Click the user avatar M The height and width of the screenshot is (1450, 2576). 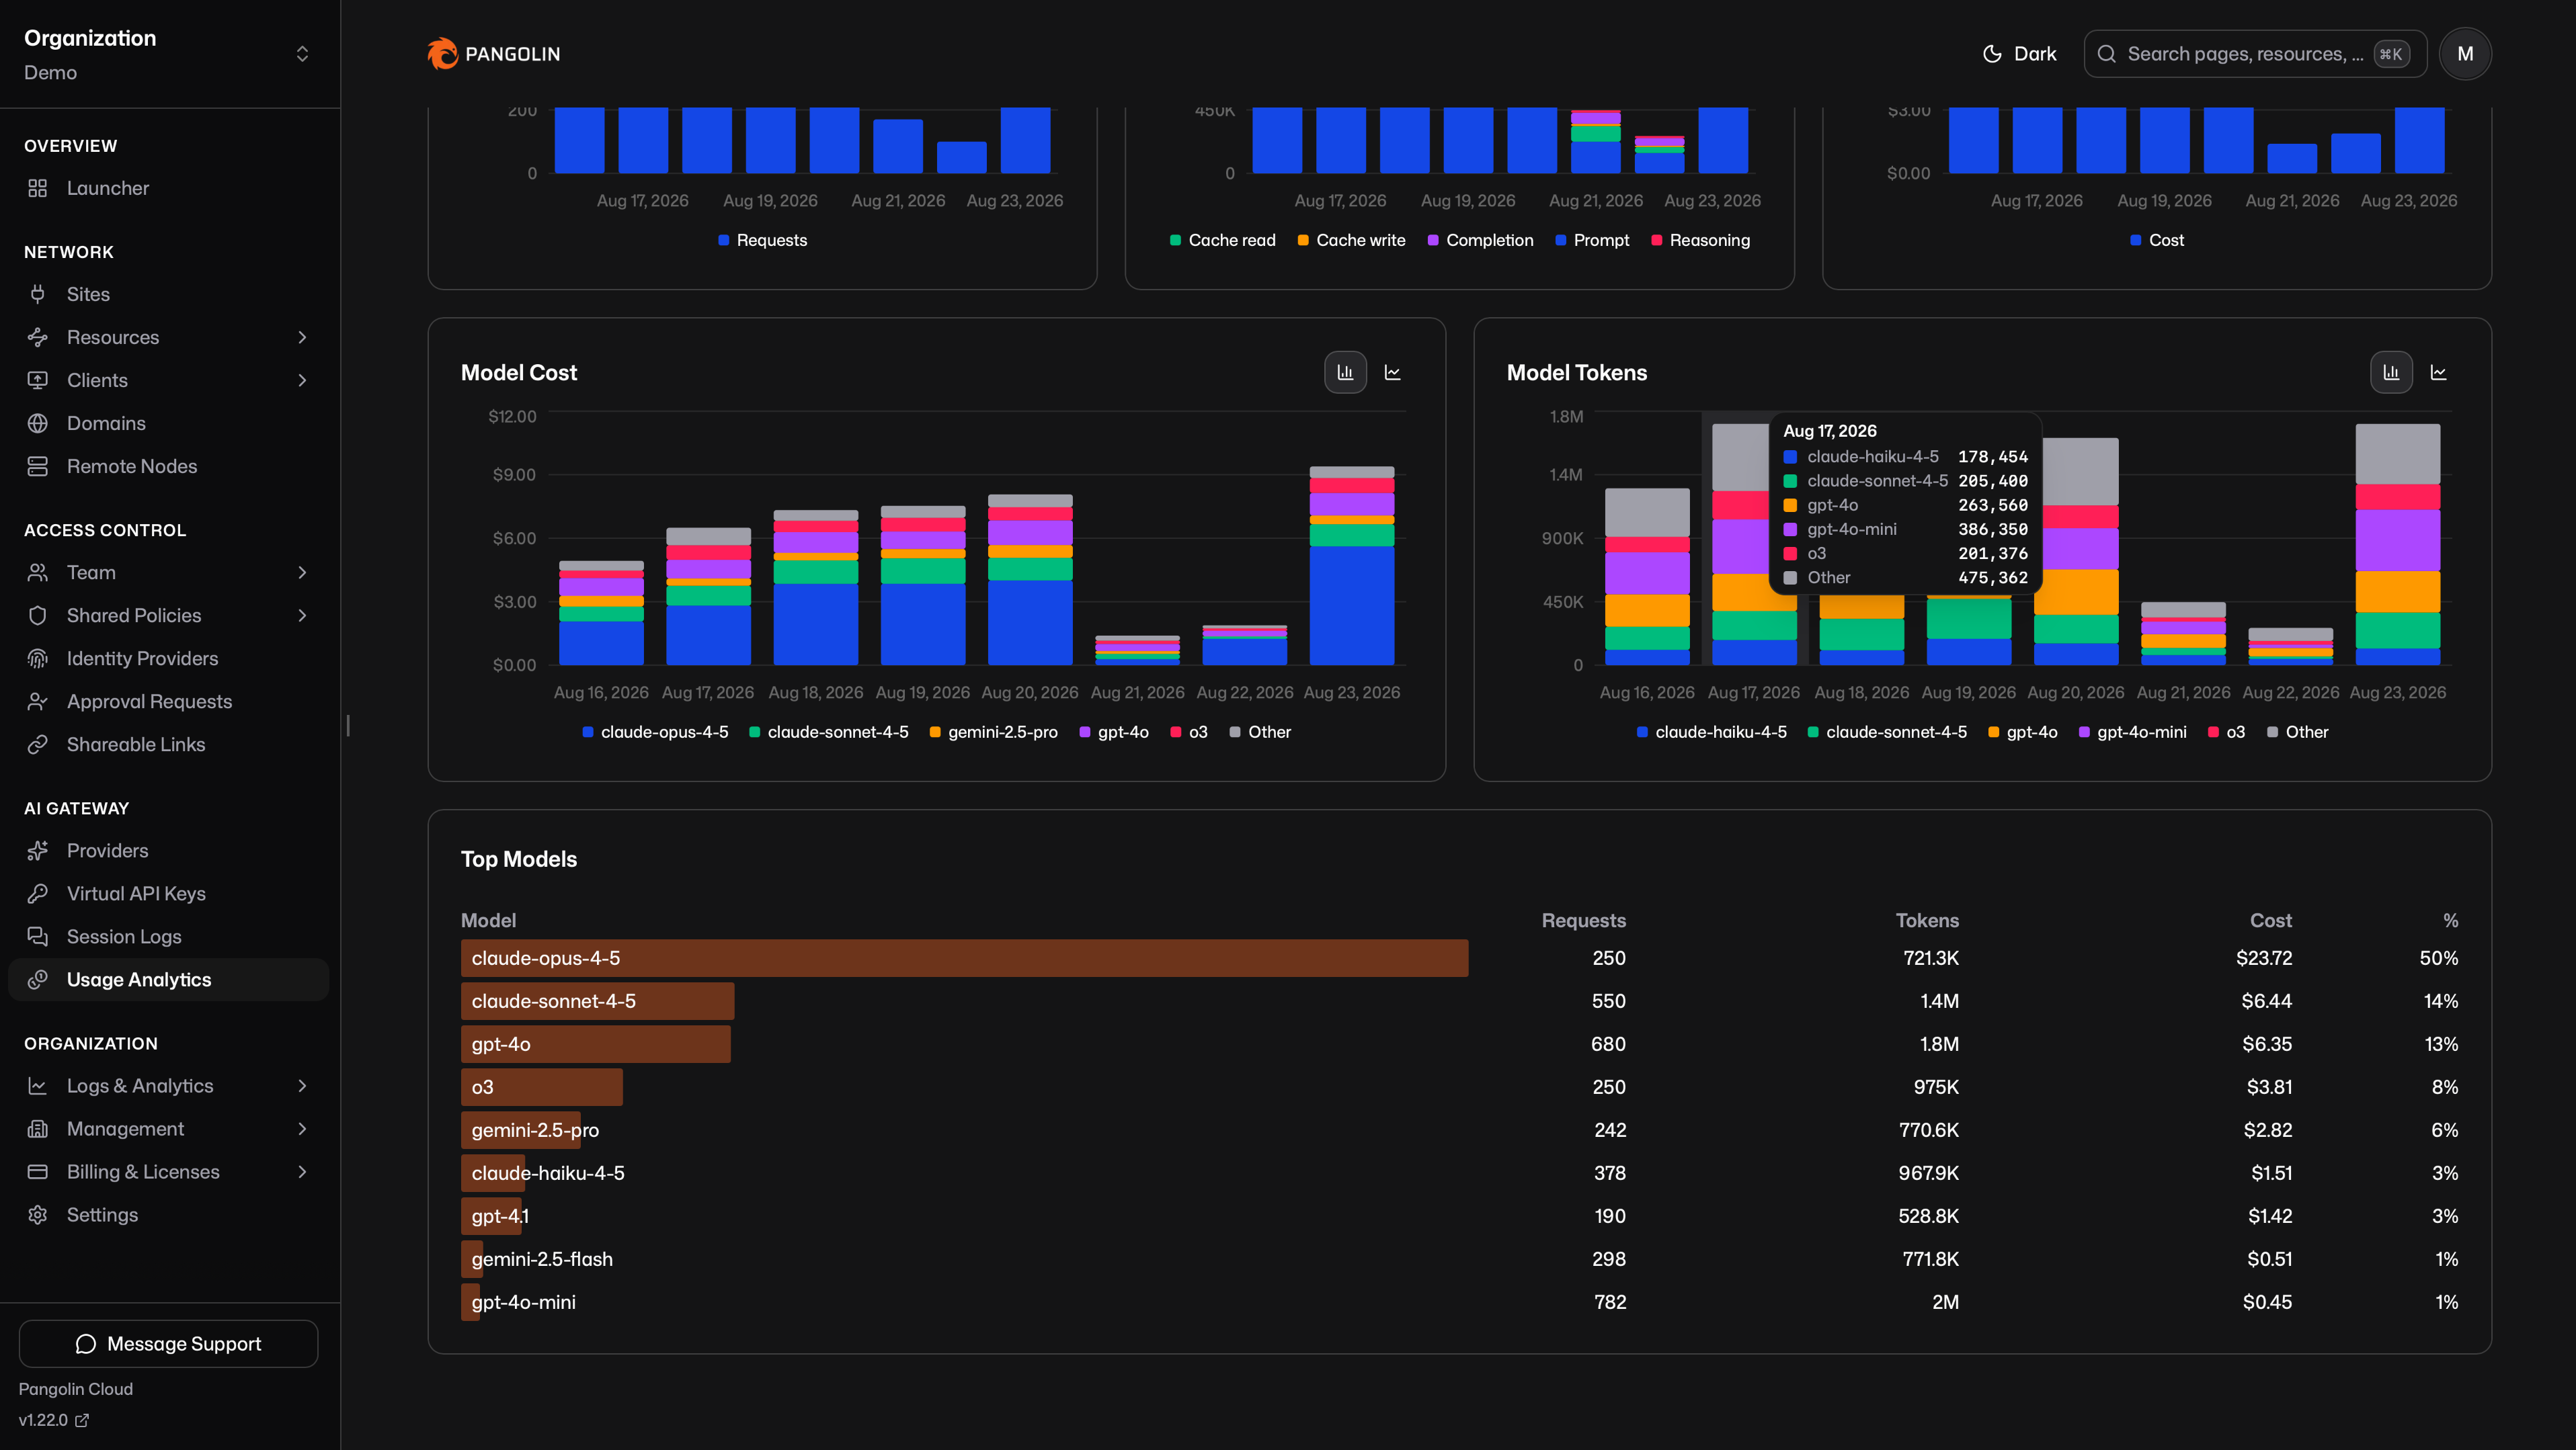click(x=2465, y=54)
